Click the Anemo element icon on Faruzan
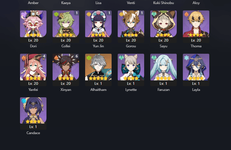Viewport: 231px width, 150px height. (154, 58)
